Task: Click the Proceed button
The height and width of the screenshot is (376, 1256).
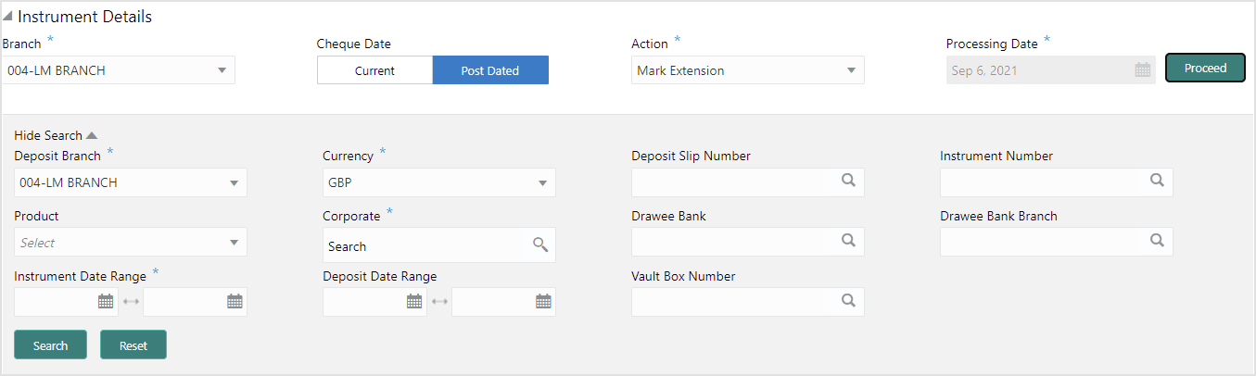Action: [1205, 68]
